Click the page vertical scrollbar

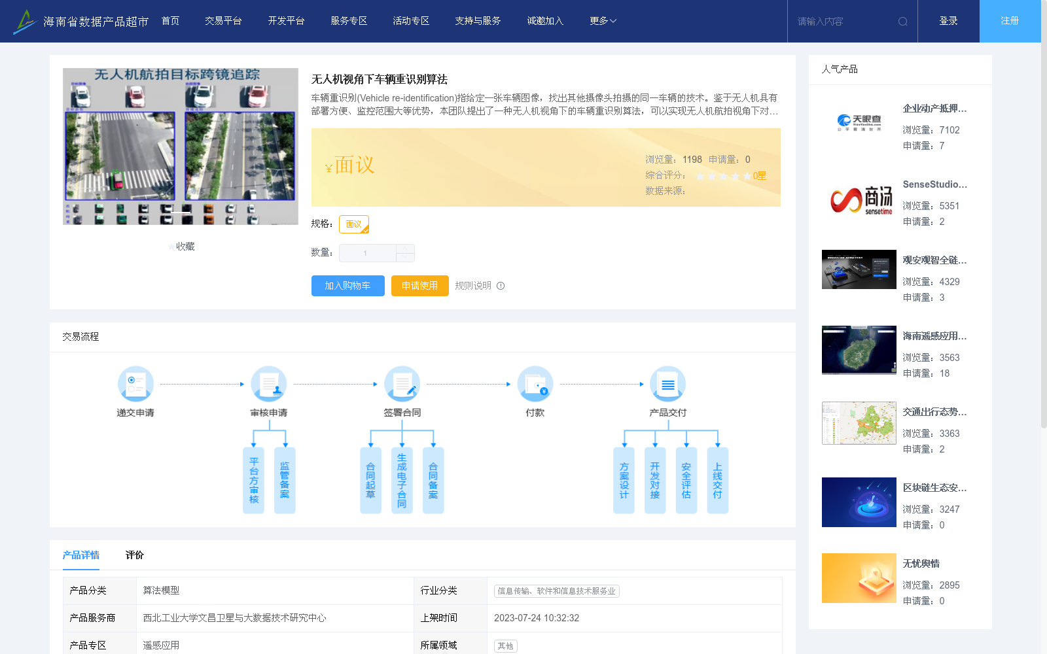point(1044,216)
